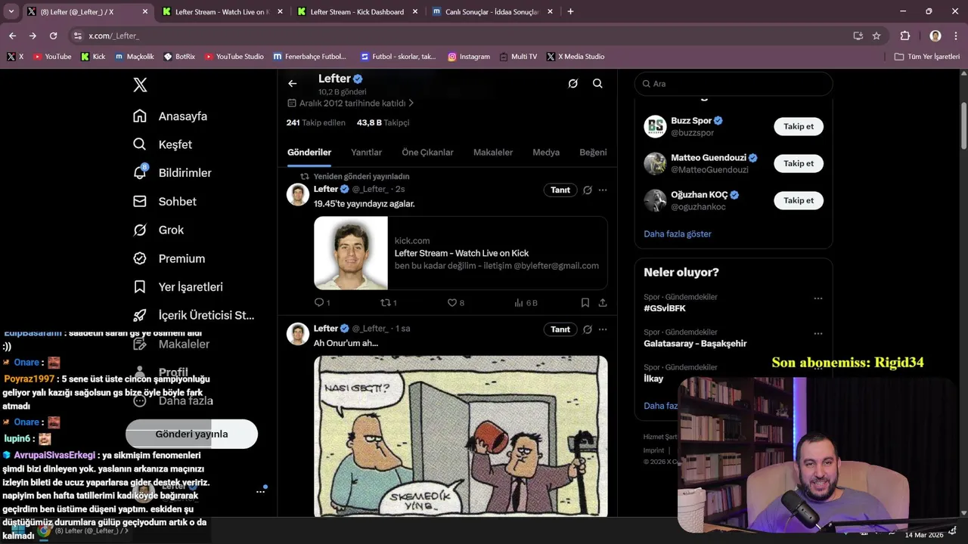Click Grok icon in profile header

coord(573,84)
